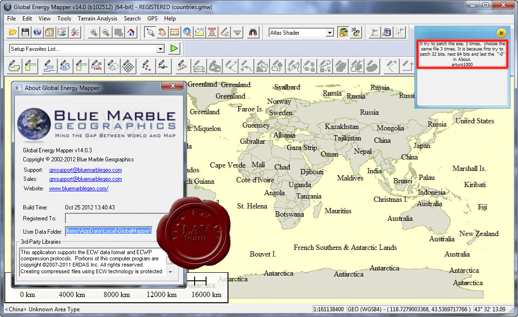Select the create line feature tool
This screenshot has height=317, width=518.
49,66
